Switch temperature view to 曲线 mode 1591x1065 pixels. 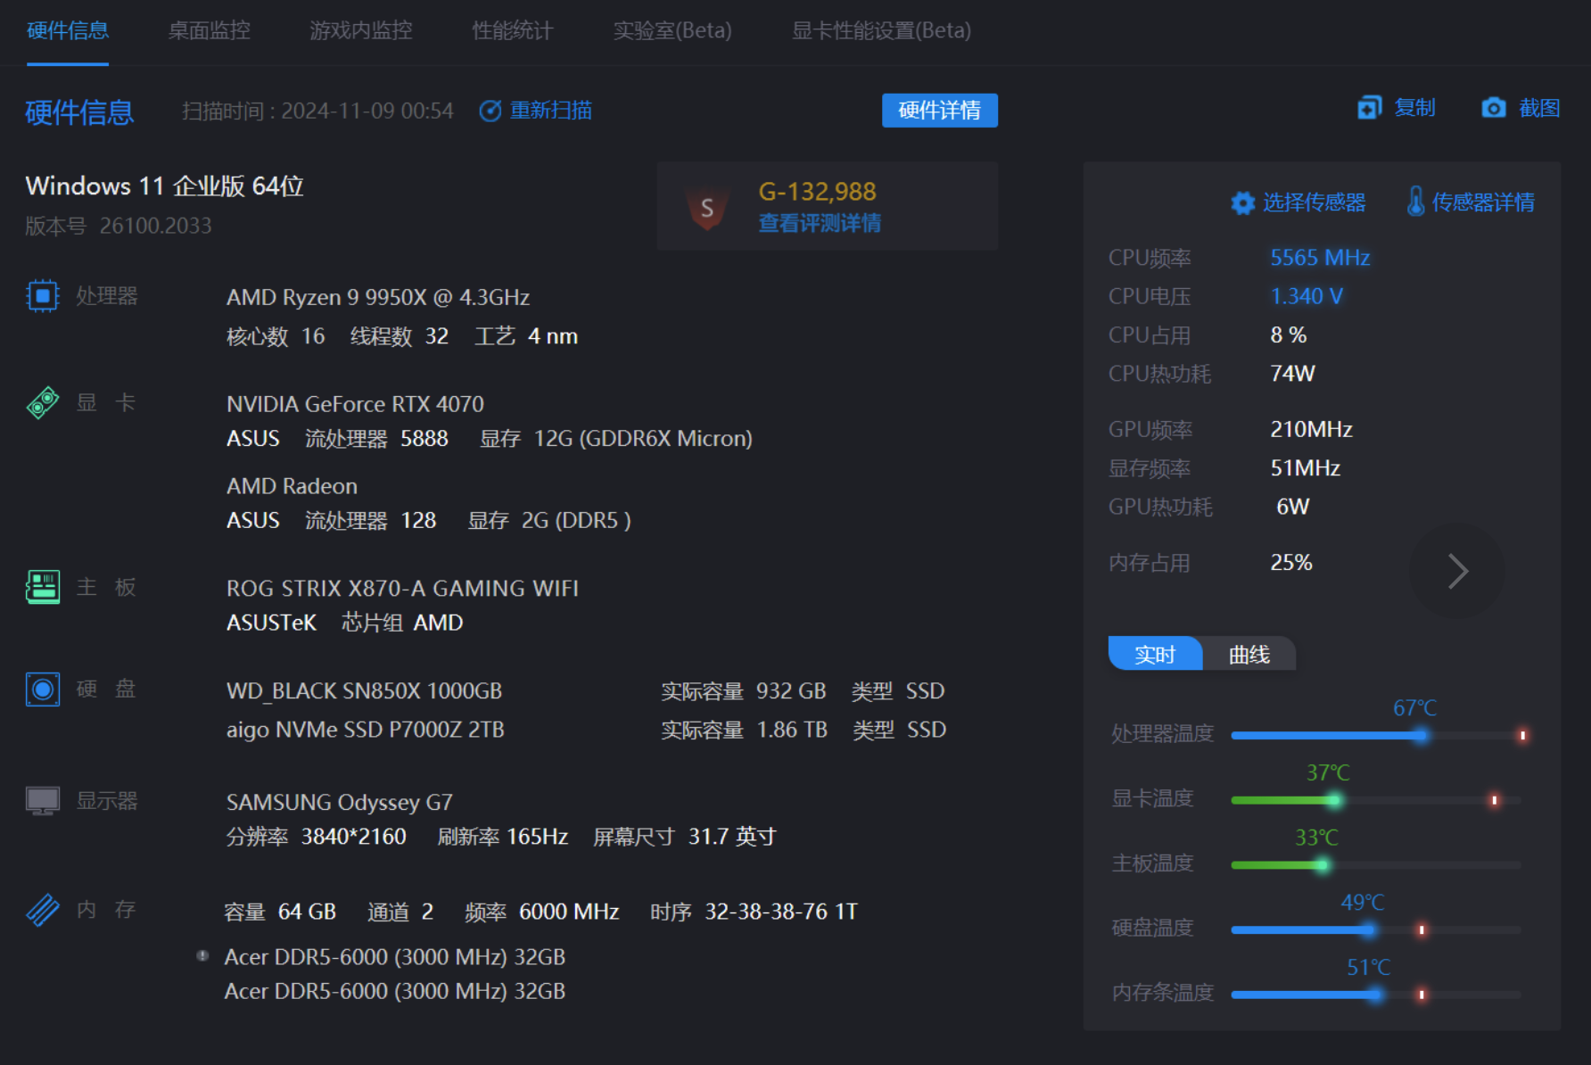pyautogui.click(x=1249, y=655)
